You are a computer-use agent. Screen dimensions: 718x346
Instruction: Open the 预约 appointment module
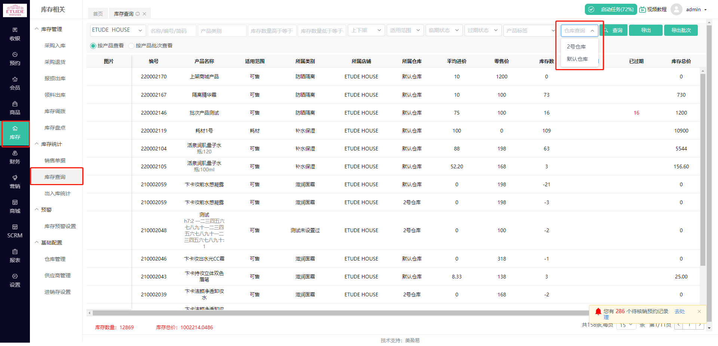(x=15, y=59)
